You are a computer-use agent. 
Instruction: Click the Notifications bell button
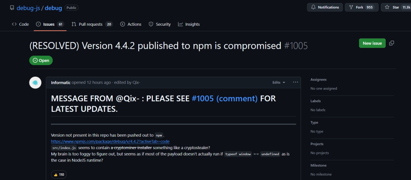click(325, 7)
